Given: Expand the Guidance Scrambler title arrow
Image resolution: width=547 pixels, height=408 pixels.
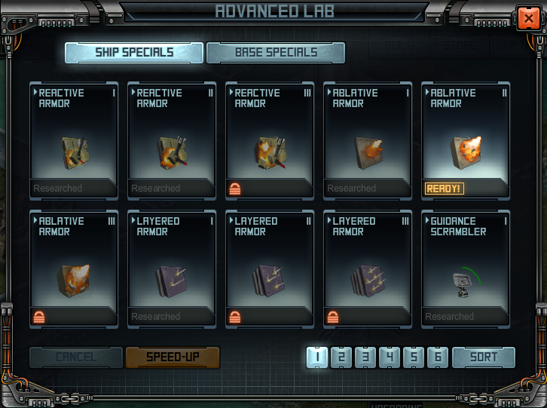Looking at the screenshot, I should (427, 220).
